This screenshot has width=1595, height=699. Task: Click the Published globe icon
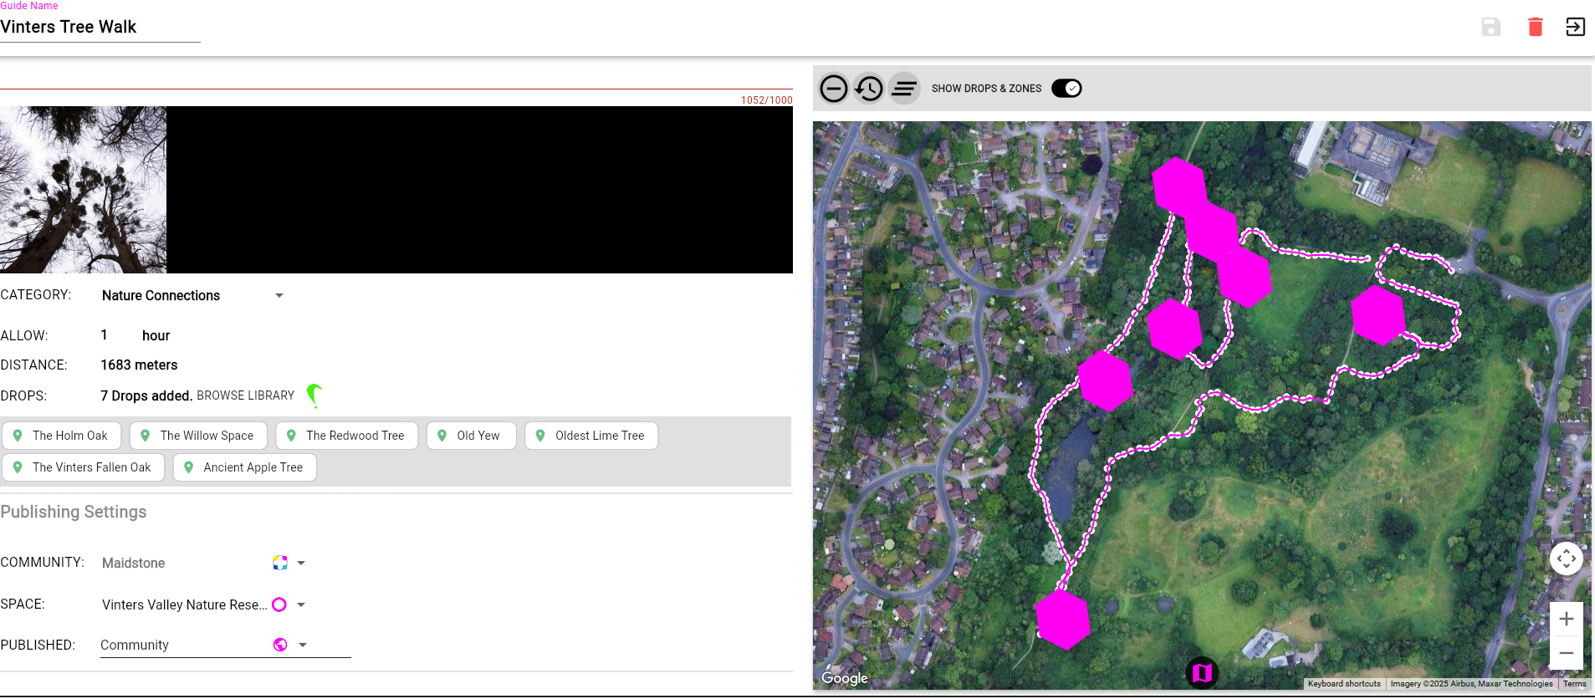click(x=280, y=645)
